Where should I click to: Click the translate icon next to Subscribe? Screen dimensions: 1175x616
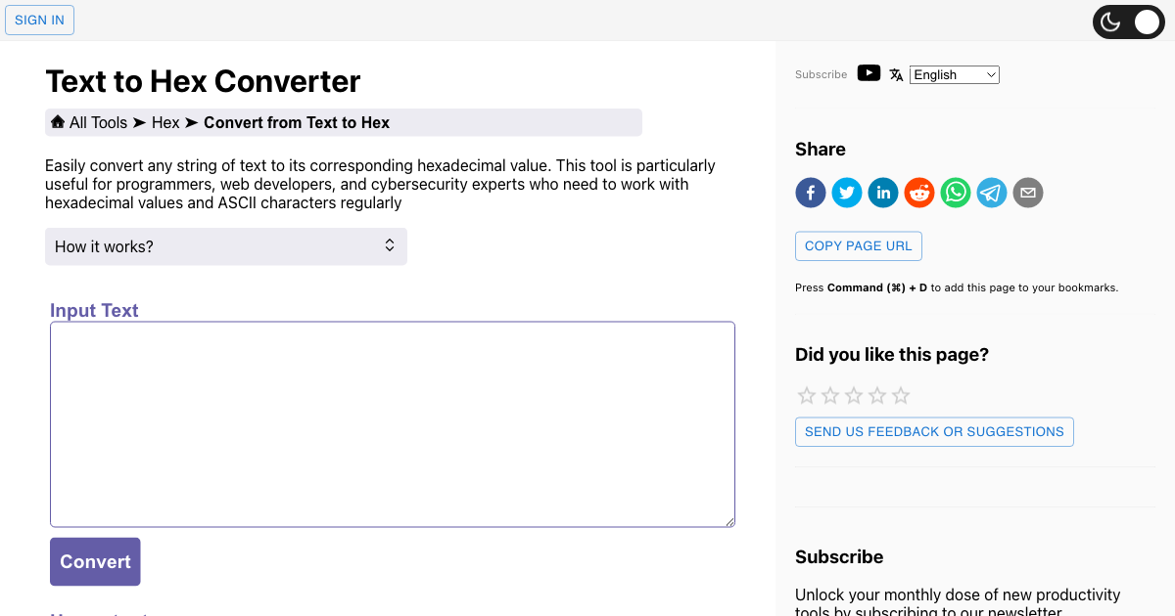coord(896,73)
